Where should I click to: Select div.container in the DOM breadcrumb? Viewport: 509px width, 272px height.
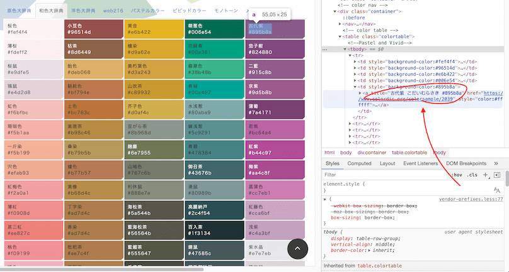click(372, 153)
